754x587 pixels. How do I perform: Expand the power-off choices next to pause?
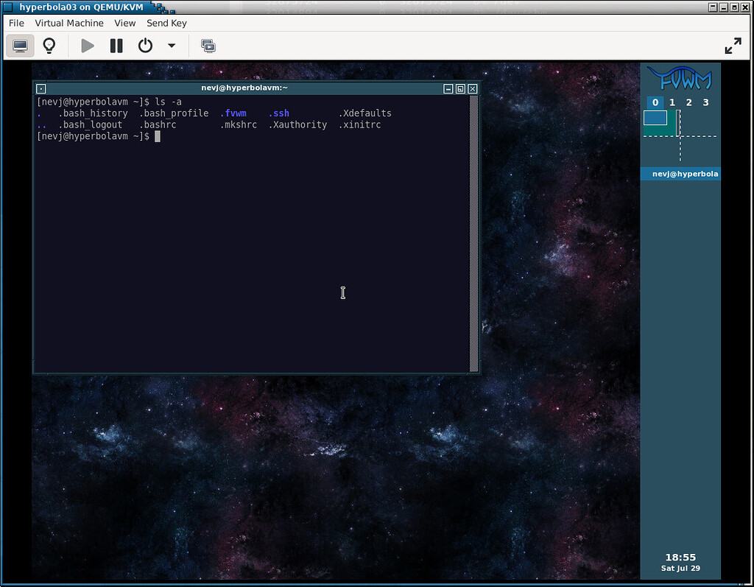pyautogui.click(x=171, y=46)
